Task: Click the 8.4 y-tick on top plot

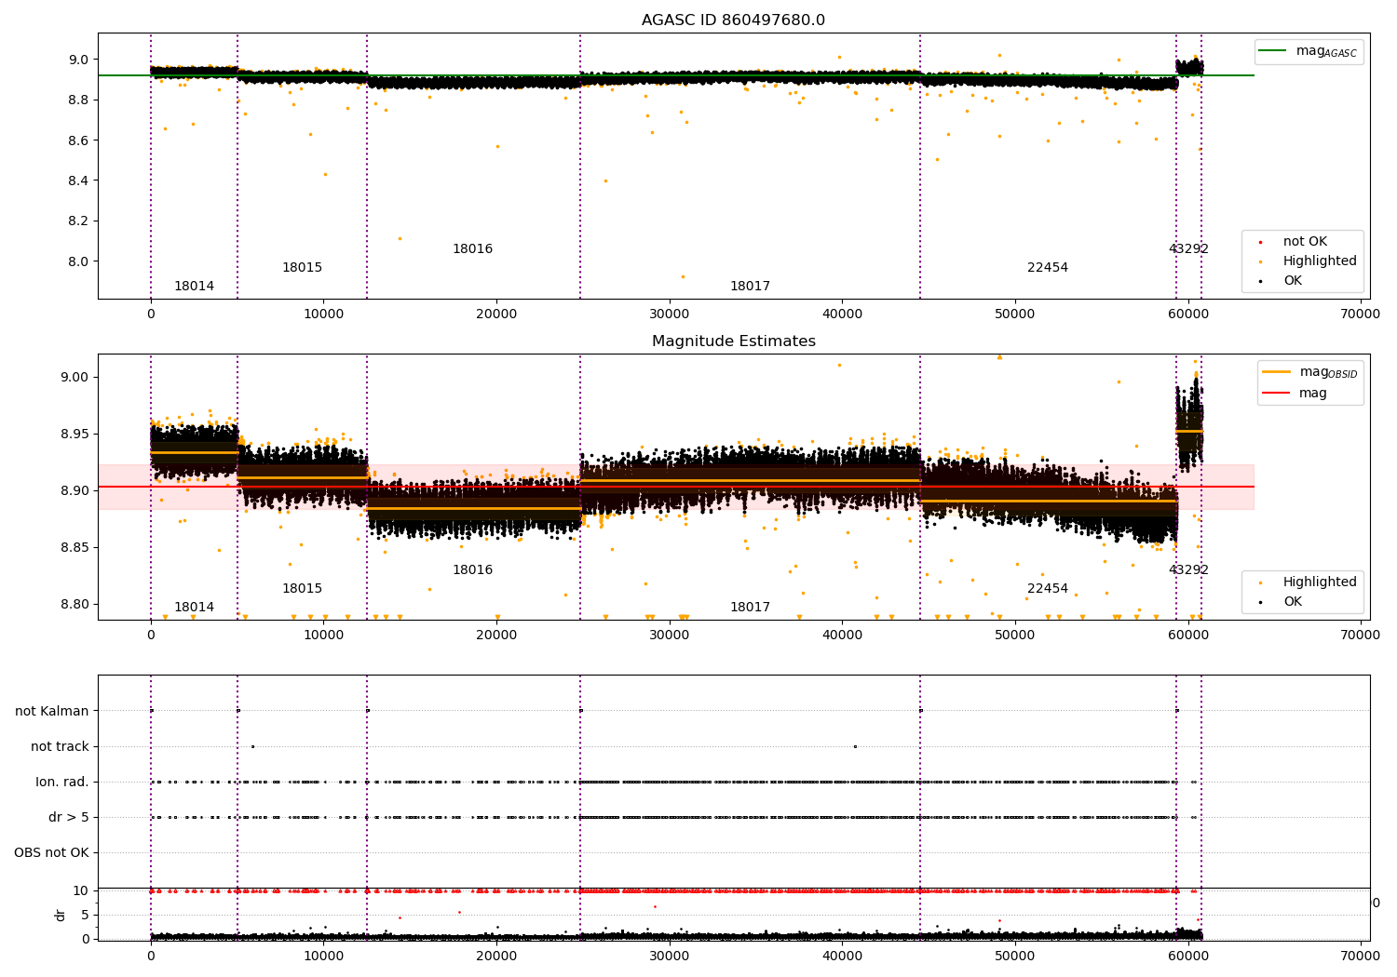Action: pyautogui.click(x=78, y=181)
